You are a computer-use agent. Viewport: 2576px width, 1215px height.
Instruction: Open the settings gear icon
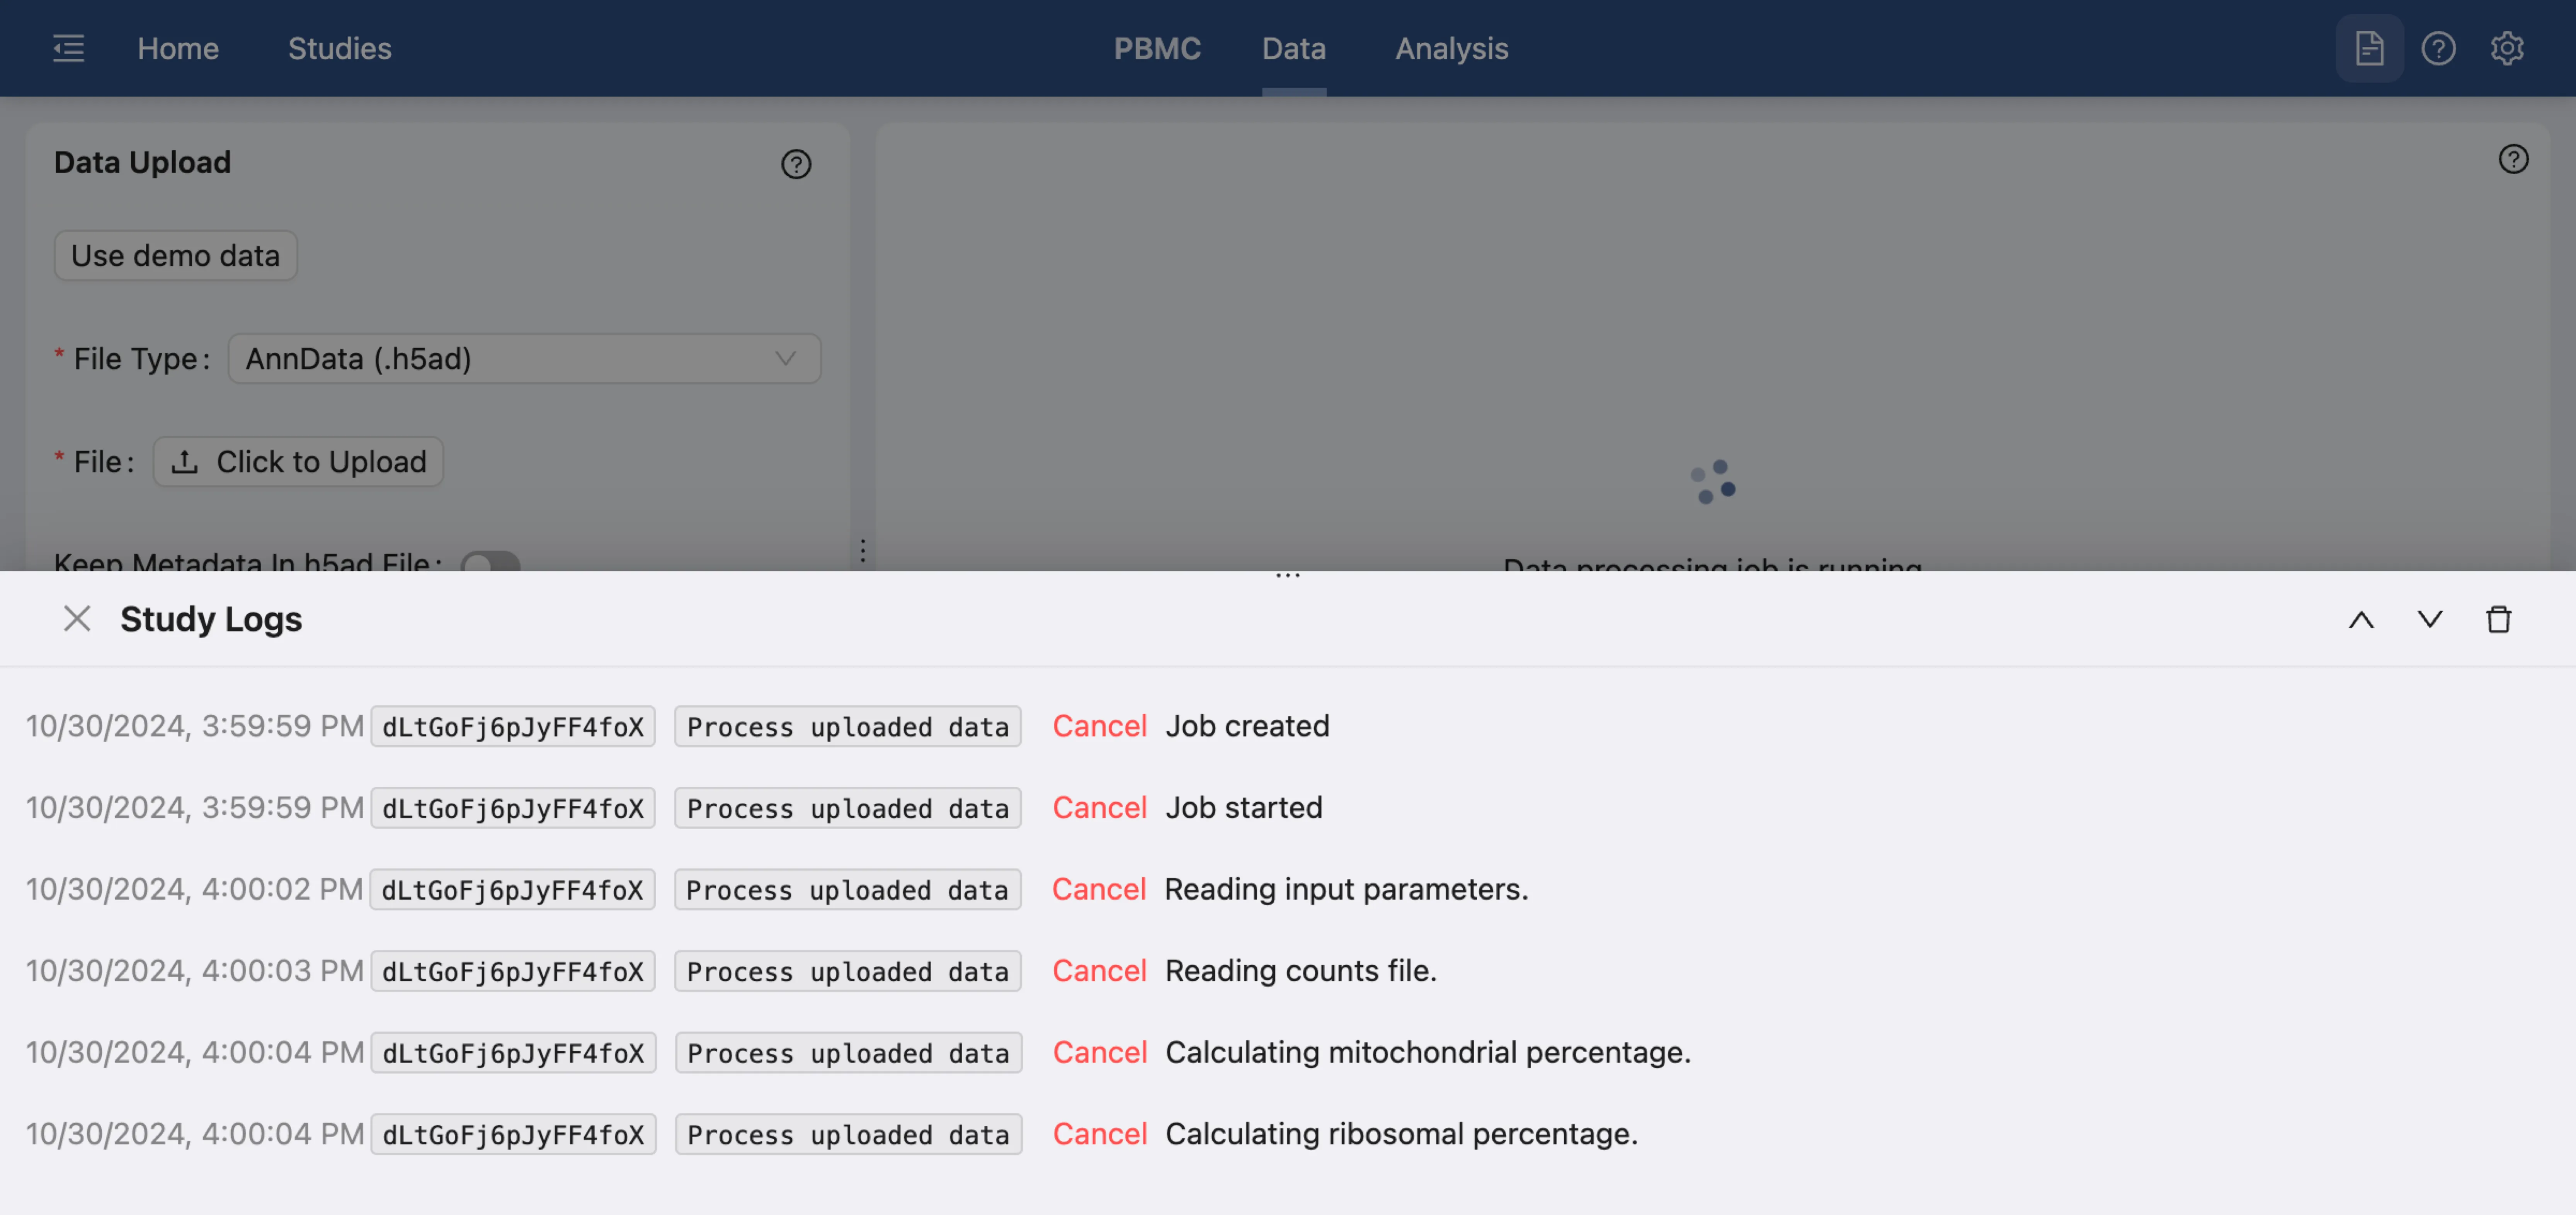(x=2506, y=48)
